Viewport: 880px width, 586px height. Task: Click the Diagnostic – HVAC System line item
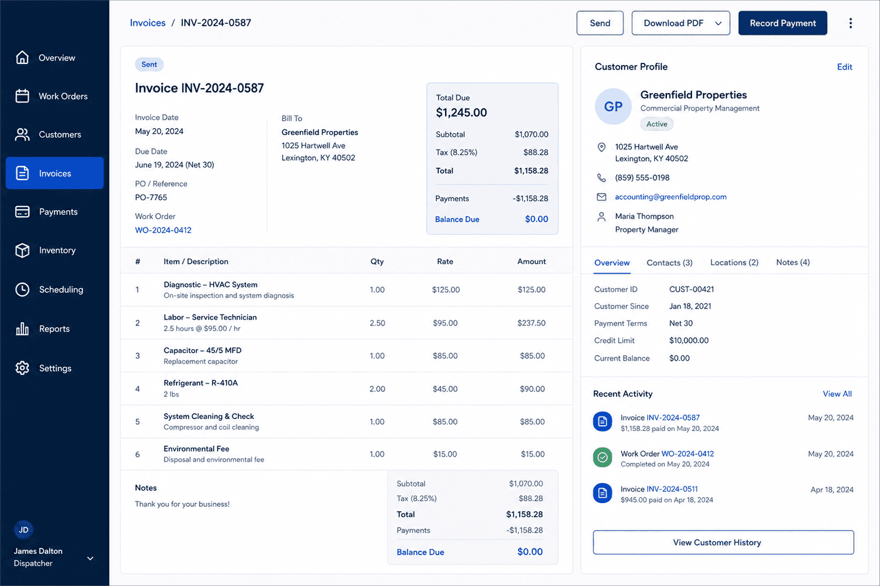coord(346,290)
